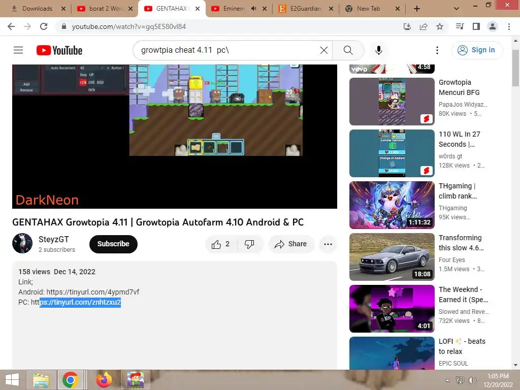This screenshot has height=390, width=520.
Task: Click the Growtopia Mencuri BFG title
Action: click(x=459, y=87)
